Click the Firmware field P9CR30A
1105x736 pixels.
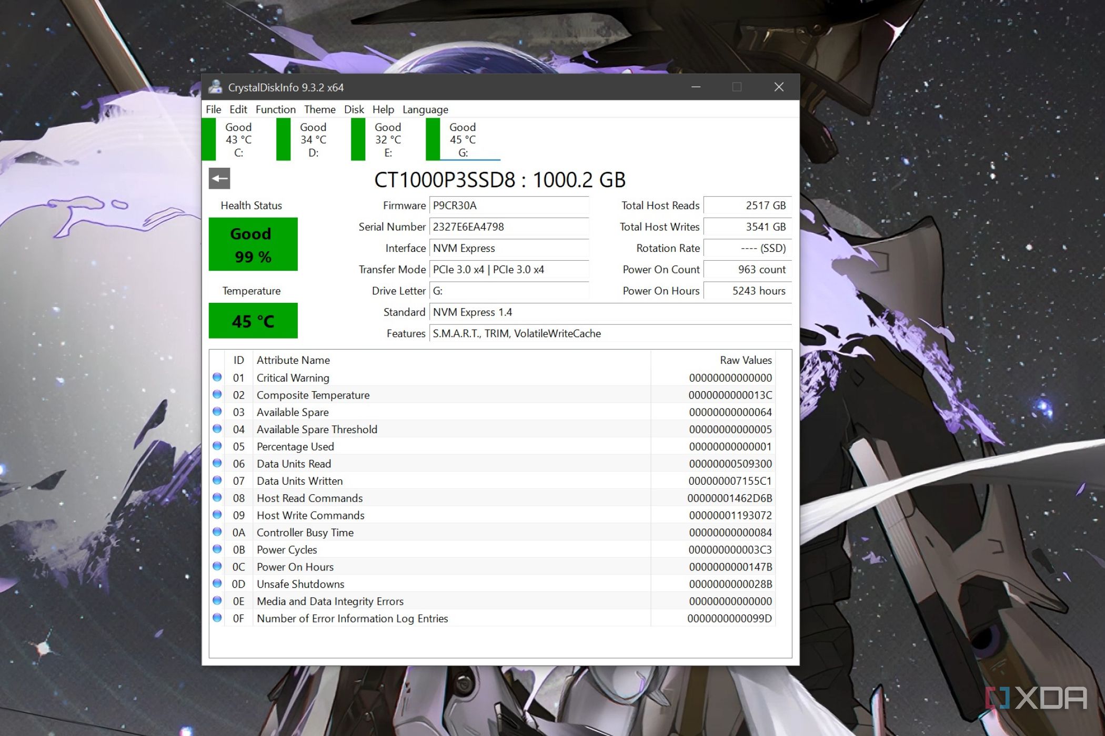509,206
